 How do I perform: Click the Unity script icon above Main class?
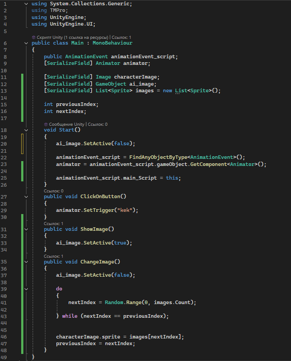(34, 38)
